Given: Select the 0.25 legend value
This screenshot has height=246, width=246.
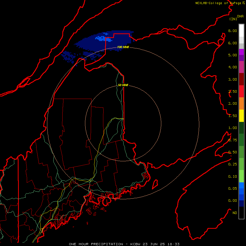Looking at the screenshot, I should [x=233, y=164].
